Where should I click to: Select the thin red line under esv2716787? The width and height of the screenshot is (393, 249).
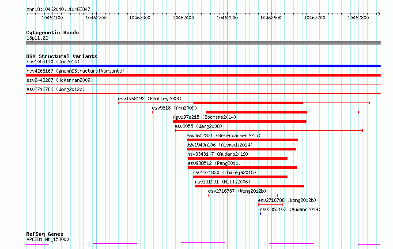coord(243,195)
